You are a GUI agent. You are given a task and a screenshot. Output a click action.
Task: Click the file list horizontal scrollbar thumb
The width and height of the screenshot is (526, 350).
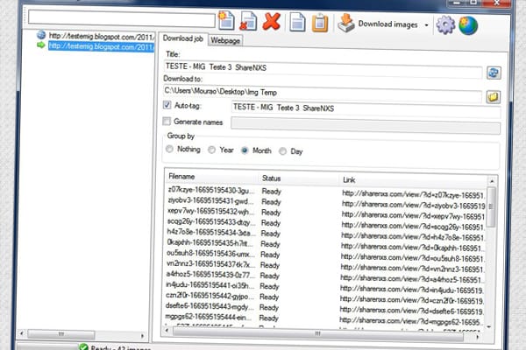317,333
